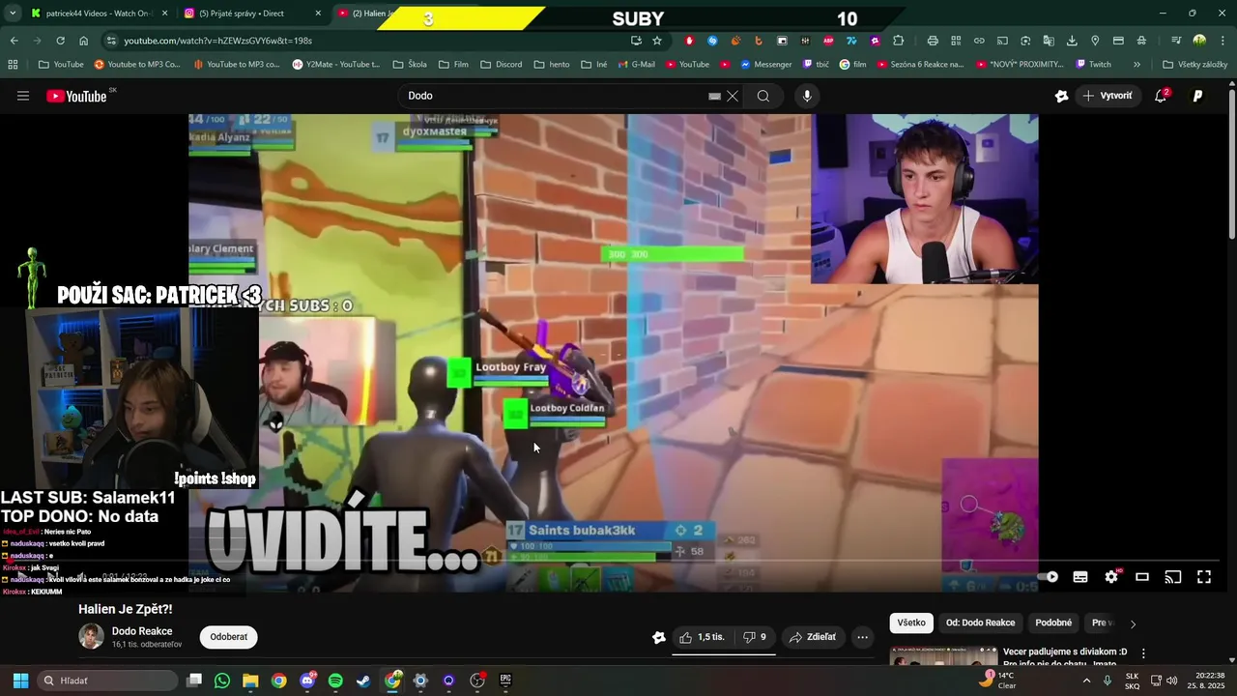Screen dimensions: 1237x696
Task: Like the video with 1,5 tis. likes
Action: tap(702, 637)
